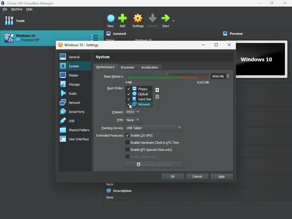Select the System settings category

pyautogui.click(x=75, y=66)
